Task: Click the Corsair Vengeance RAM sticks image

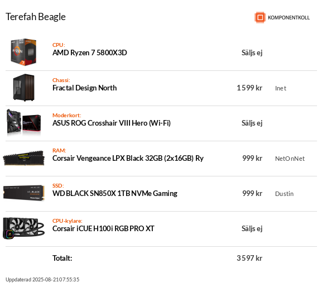Action: tap(23, 158)
